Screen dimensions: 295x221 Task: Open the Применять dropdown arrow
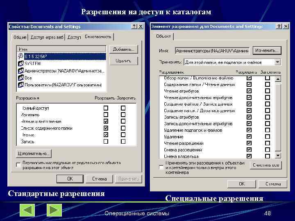278,62
